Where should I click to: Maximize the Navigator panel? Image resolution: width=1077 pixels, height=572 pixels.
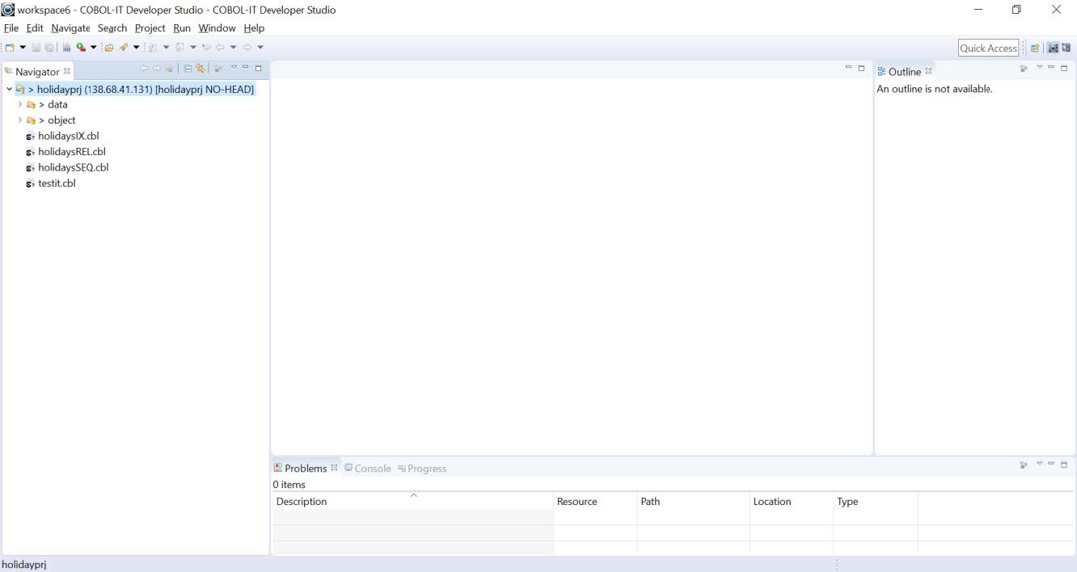click(259, 68)
